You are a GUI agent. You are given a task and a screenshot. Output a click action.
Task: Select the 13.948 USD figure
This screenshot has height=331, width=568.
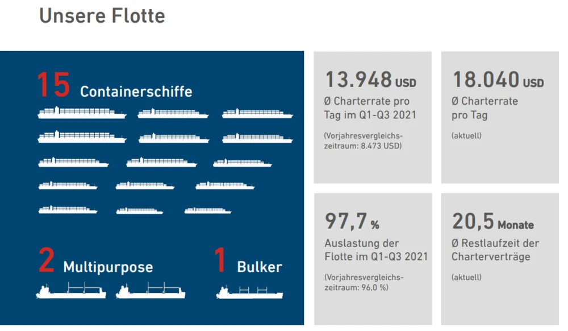pyautogui.click(x=370, y=80)
